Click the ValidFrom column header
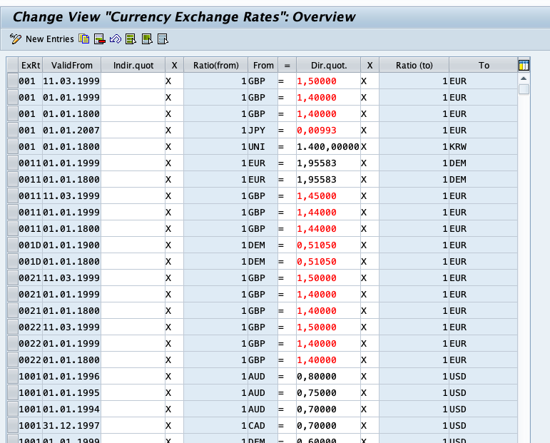Viewport: 550px width, 443px height. pyautogui.click(x=72, y=65)
